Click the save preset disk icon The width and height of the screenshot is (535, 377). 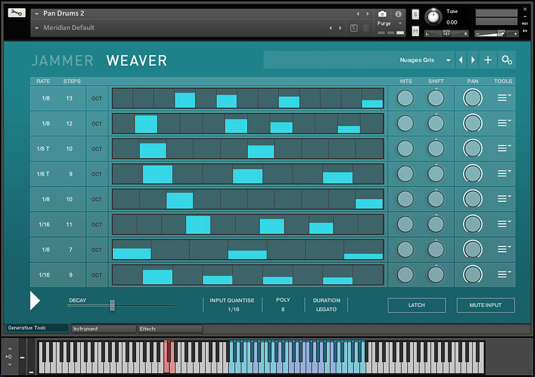[x=354, y=28]
